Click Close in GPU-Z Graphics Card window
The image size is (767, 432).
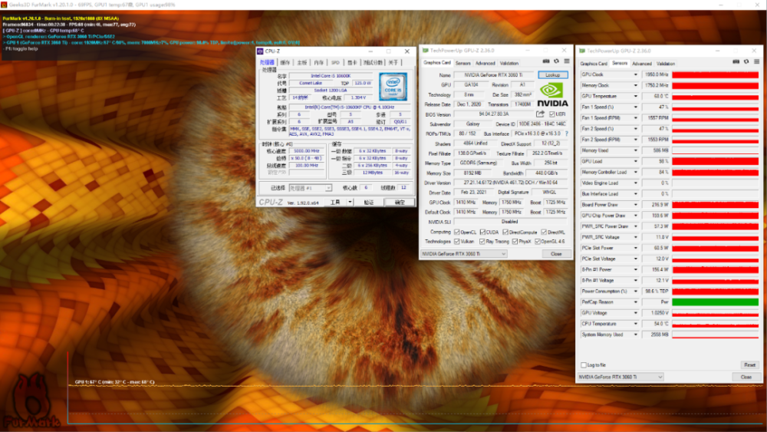tap(556, 254)
